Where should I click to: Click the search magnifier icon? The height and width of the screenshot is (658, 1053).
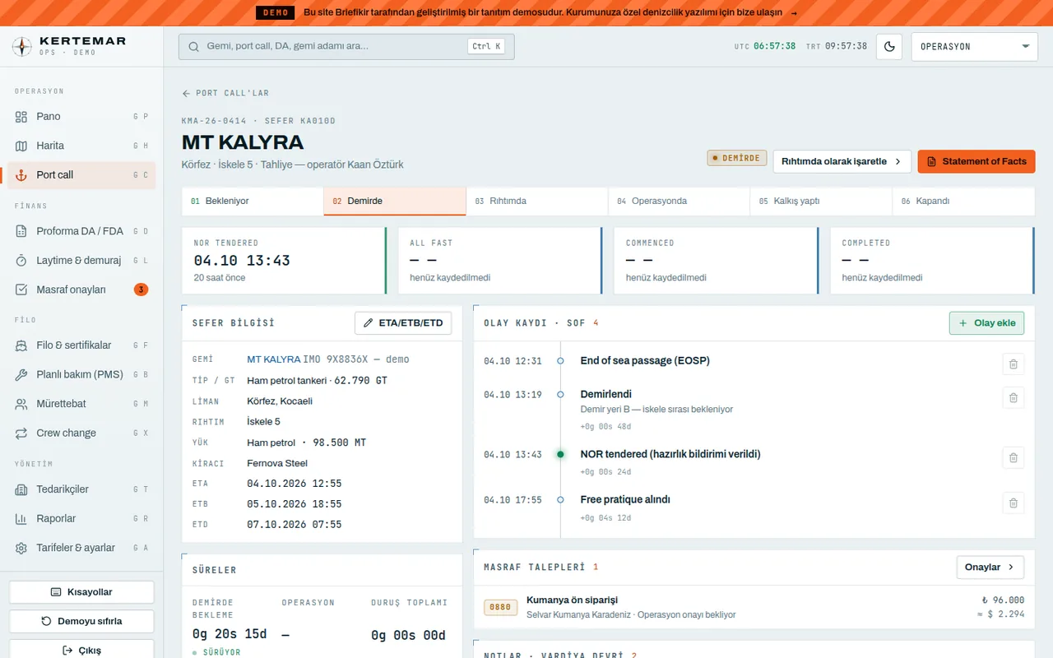[x=194, y=47]
